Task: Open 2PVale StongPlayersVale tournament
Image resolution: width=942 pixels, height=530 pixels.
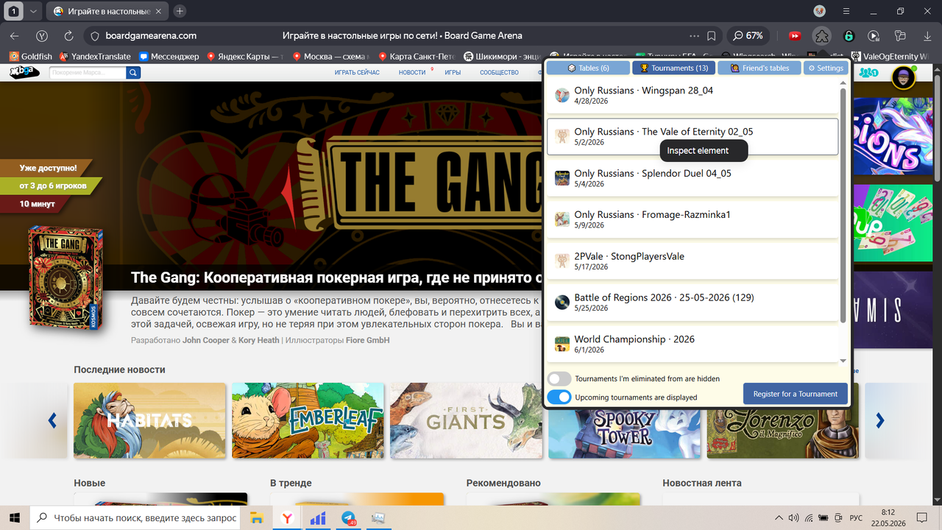Action: pos(693,261)
